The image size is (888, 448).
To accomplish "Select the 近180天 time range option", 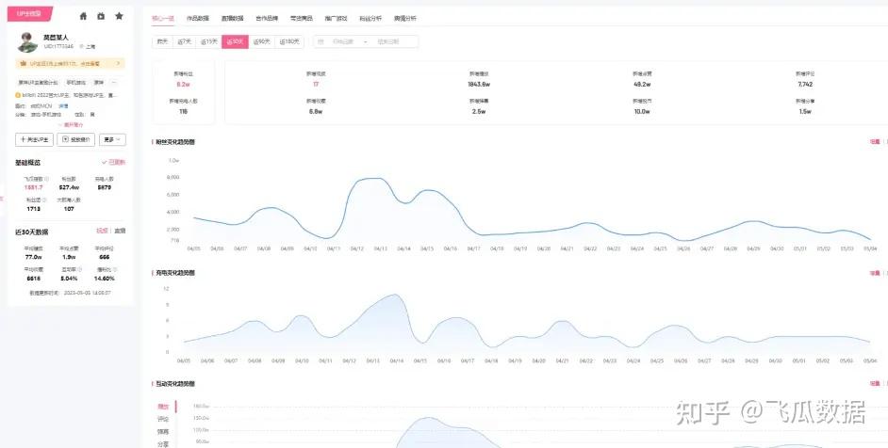I will coord(289,41).
